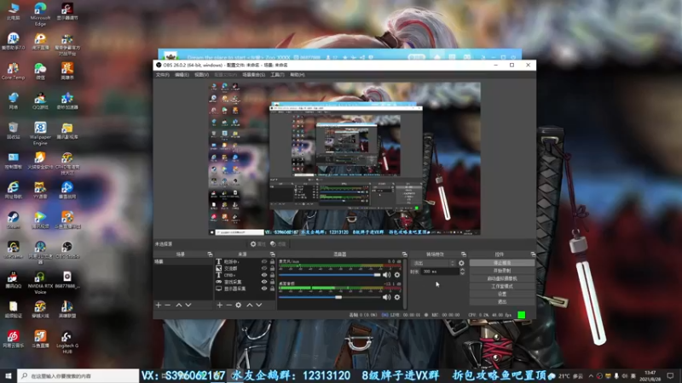The height and width of the screenshot is (383, 682).
Task: Open the transition properties gear
Action: [461, 263]
